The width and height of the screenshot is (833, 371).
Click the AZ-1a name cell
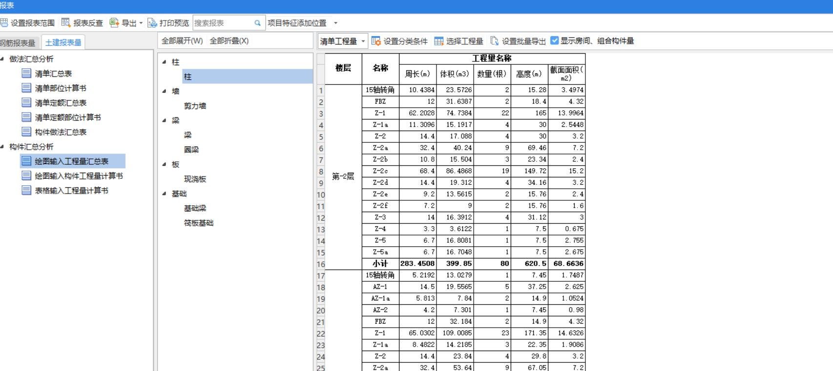(x=380, y=298)
